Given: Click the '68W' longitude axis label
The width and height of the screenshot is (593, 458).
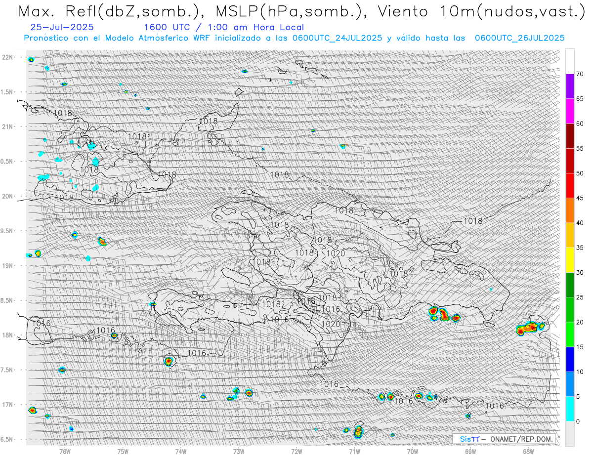Looking at the screenshot, I should pos(528,451).
